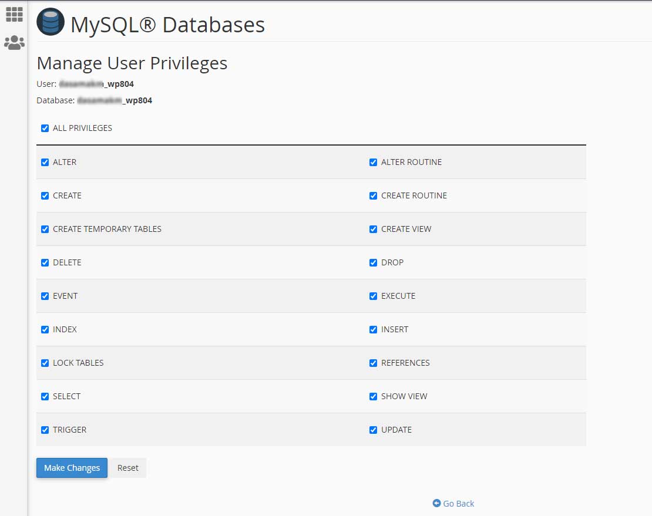Disable the SHOW VIEW privilege
652x516 pixels.
coord(373,396)
